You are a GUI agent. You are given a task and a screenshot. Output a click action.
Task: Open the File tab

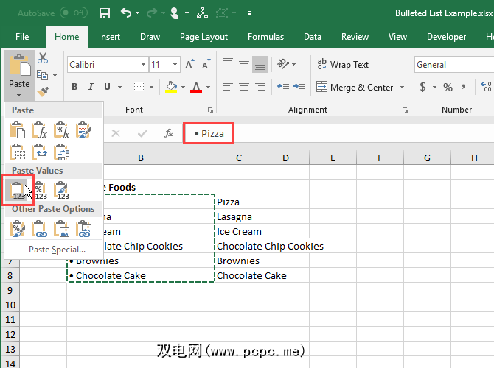[x=22, y=37]
